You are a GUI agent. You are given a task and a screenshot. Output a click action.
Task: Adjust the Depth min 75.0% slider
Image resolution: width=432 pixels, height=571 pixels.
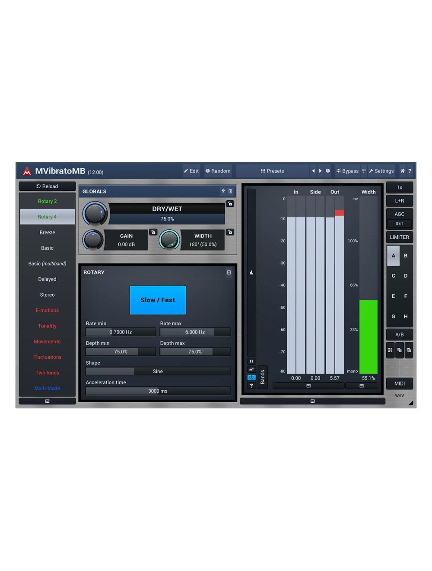120,351
